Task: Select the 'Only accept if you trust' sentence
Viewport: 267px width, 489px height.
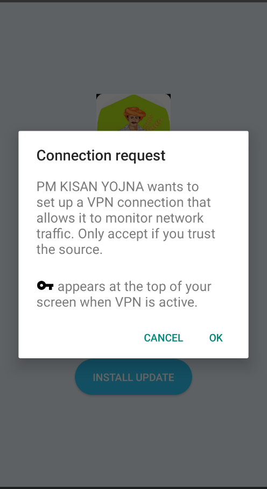Action: click(x=146, y=234)
